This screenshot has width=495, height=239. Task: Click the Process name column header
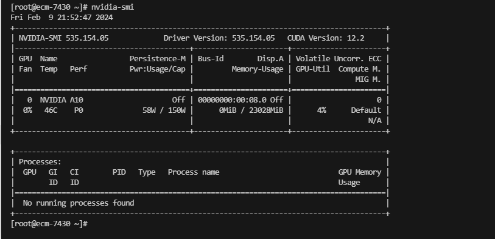tap(194, 172)
